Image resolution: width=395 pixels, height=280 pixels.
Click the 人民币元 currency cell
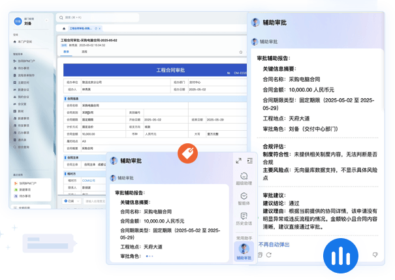(166, 134)
